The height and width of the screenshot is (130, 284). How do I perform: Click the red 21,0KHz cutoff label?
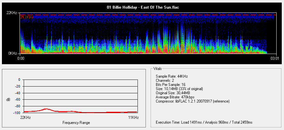(x=27, y=17)
